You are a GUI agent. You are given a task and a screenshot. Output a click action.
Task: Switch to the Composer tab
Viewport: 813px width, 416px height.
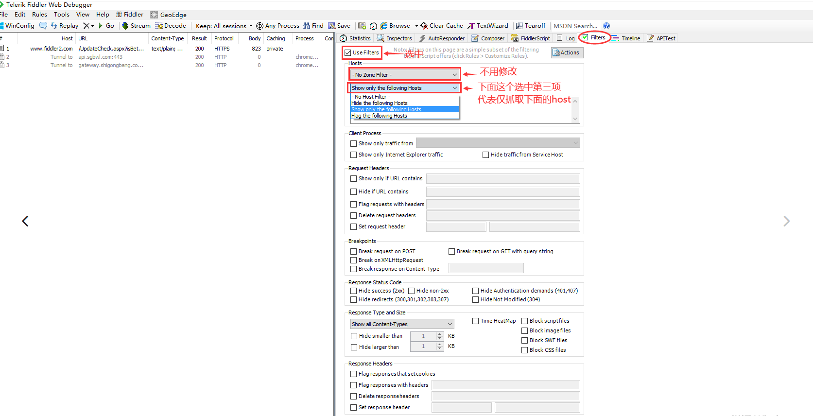(x=488, y=38)
